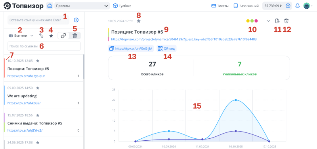Open База знаний

coord(246,6)
